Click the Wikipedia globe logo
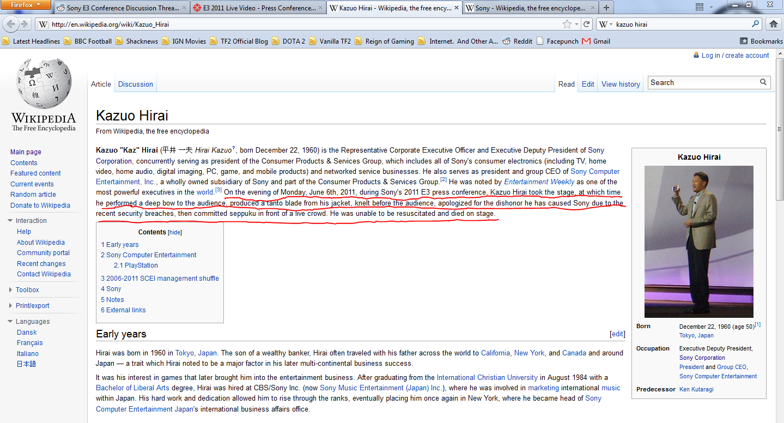This screenshot has height=423, width=784. (44, 84)
